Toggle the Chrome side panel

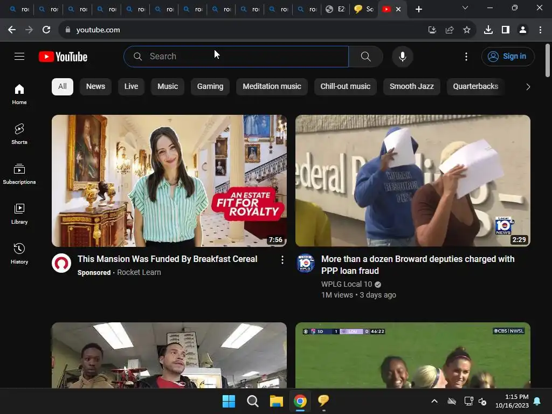click(506, 30)
